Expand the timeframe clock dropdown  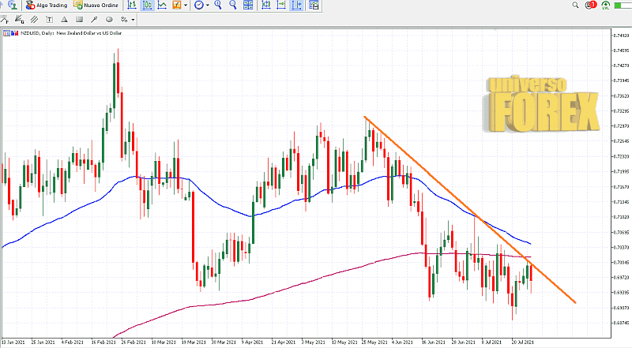tap(207, 6)
